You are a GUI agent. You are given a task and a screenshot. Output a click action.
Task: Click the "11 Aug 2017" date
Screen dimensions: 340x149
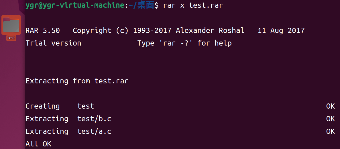(281, 31)
